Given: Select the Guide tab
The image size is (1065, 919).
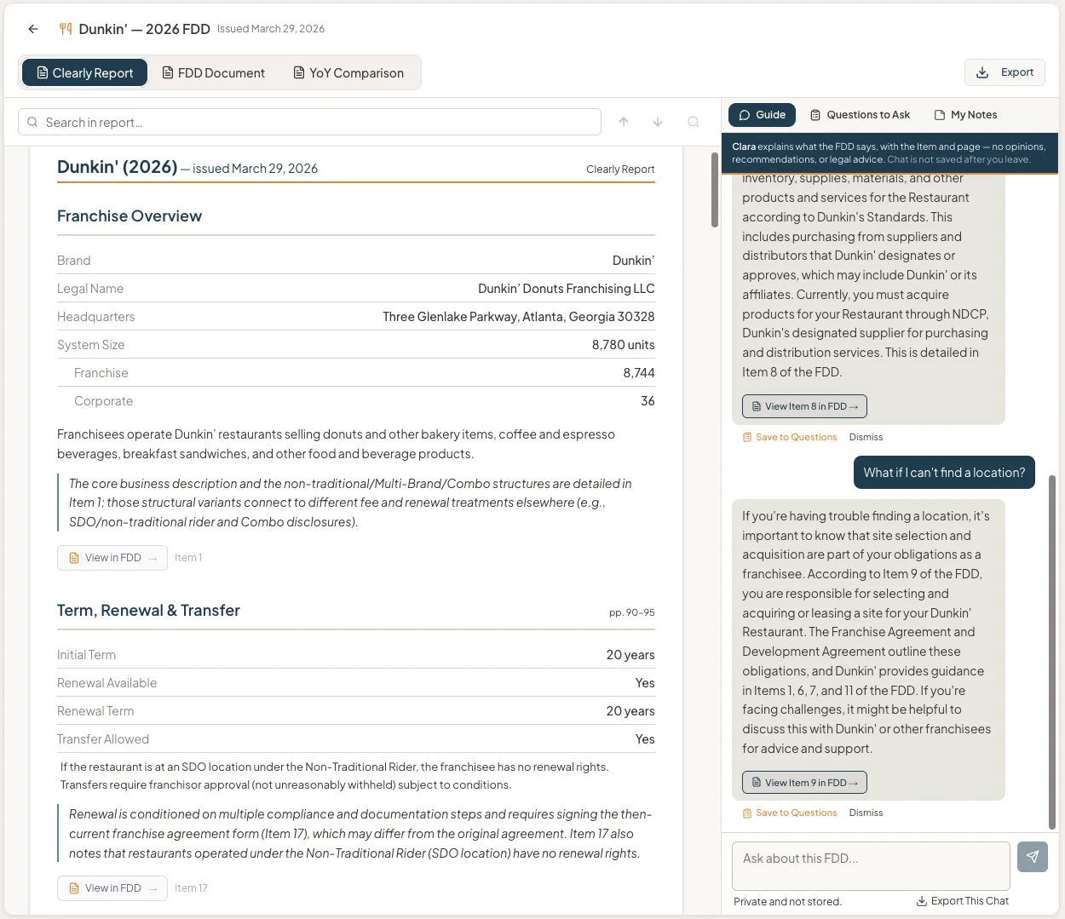Looking at the screenshot, I should click(763, 115).
